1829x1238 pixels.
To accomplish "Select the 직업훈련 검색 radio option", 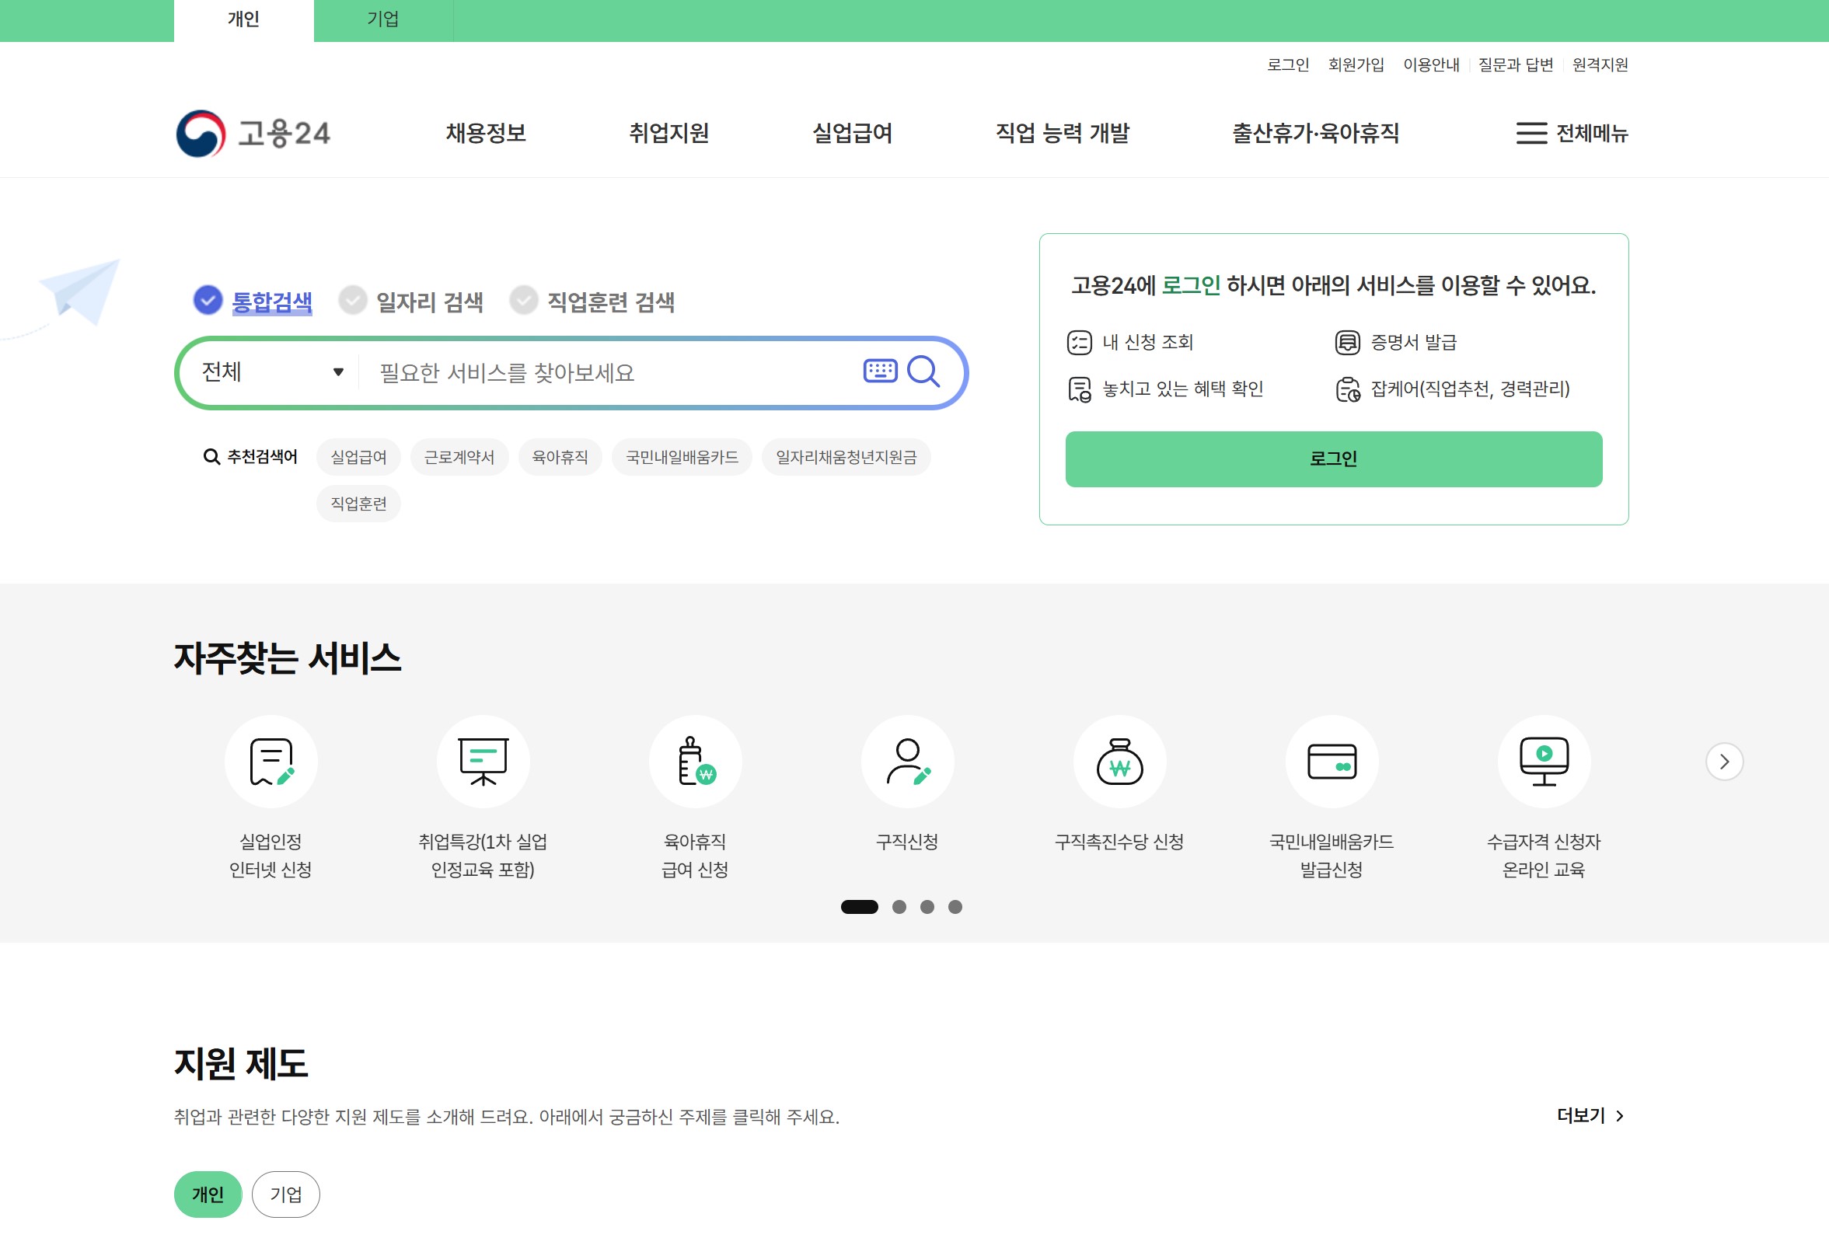I will 523,301.
